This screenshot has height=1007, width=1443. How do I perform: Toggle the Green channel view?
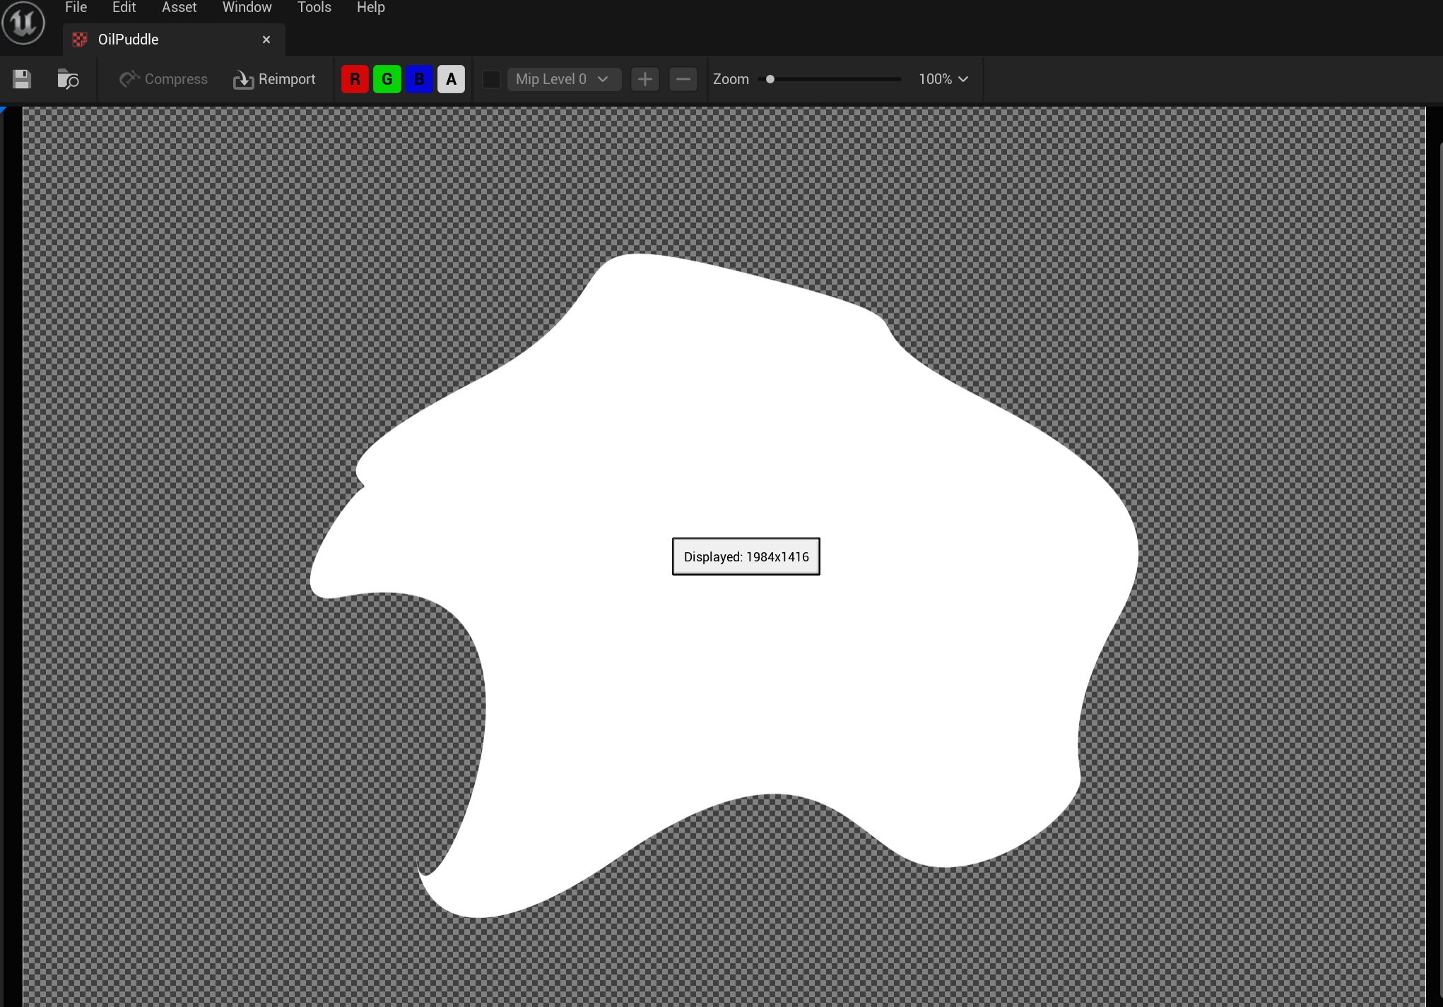[387, 79]
